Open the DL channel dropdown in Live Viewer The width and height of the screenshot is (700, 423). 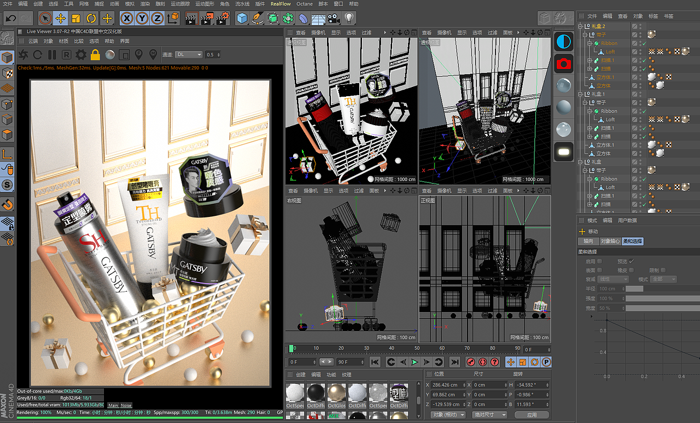coord(189,54)
